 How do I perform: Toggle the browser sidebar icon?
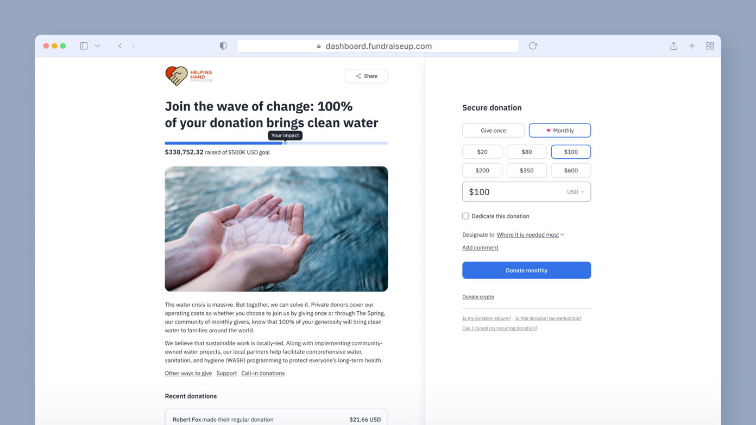point(83,46)
